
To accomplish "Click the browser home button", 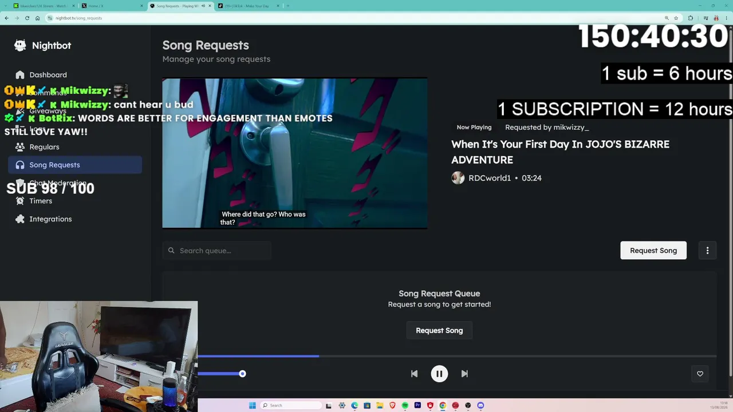I will tap(37, 18).
